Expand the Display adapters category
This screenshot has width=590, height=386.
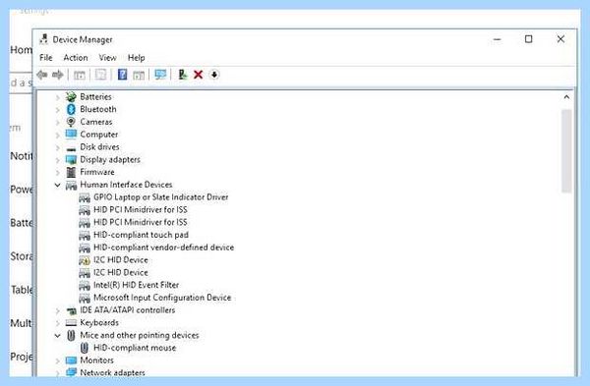point(58,160)
